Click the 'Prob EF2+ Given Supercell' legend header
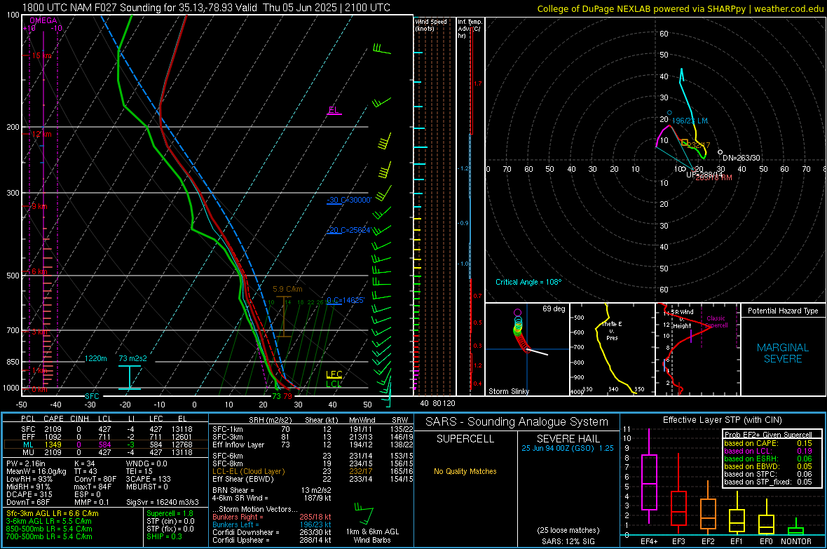Viewport: 827px width, 549px height. (x=768, y=435)
